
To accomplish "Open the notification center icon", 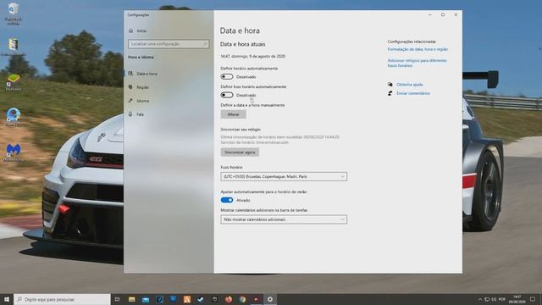I will click(x=533, y=299).
